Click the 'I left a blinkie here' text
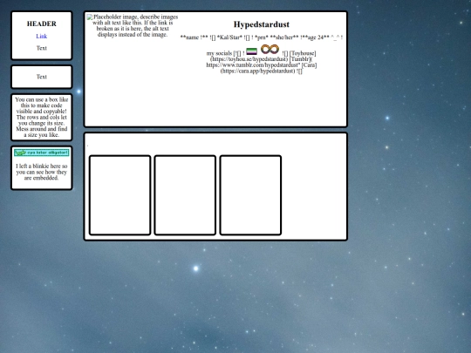This screenshot has width=471, height=353. click(x=42, y=172)
